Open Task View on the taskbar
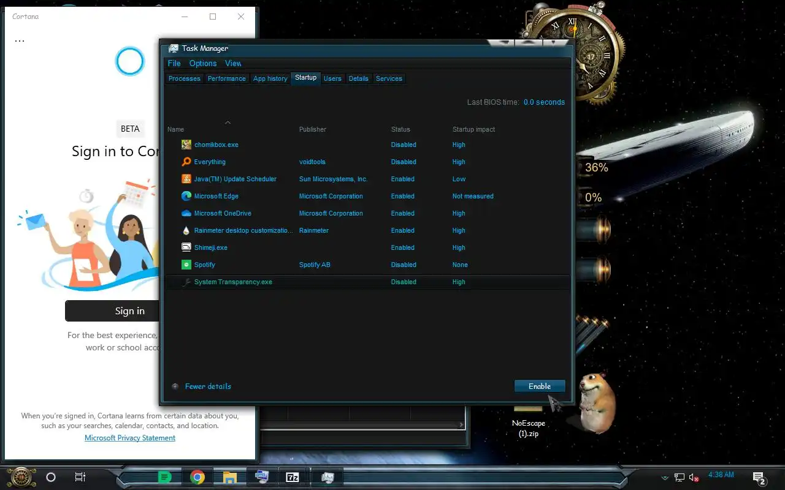Image resolution: width=785 pixels, height=490 pixels. point(80,477)
